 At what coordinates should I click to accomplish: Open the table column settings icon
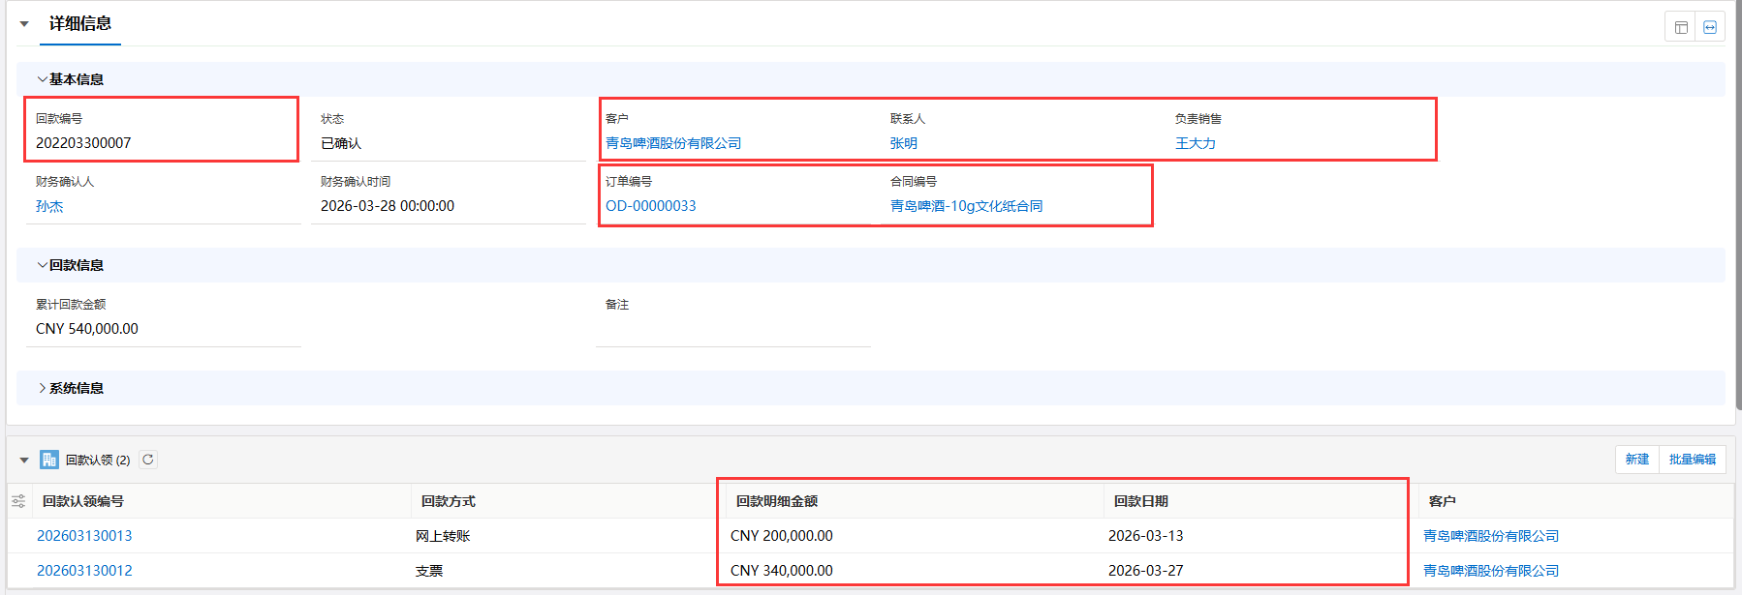(x=18, y=501)
